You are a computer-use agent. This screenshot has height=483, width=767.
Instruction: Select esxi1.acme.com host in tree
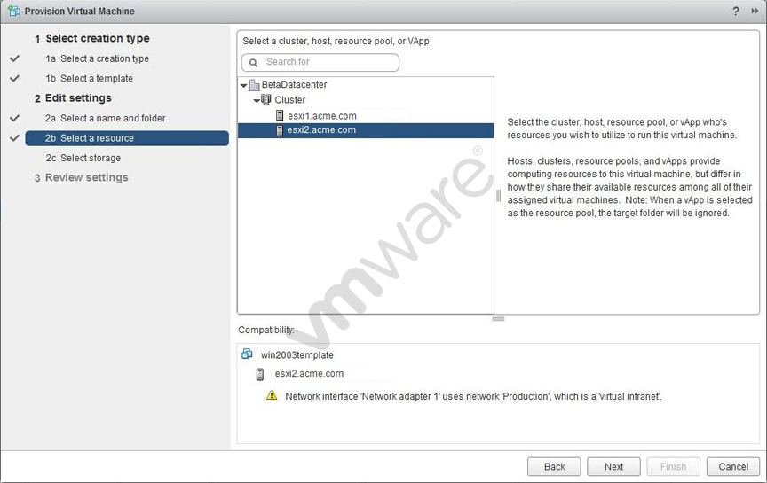tap(321, 115)
